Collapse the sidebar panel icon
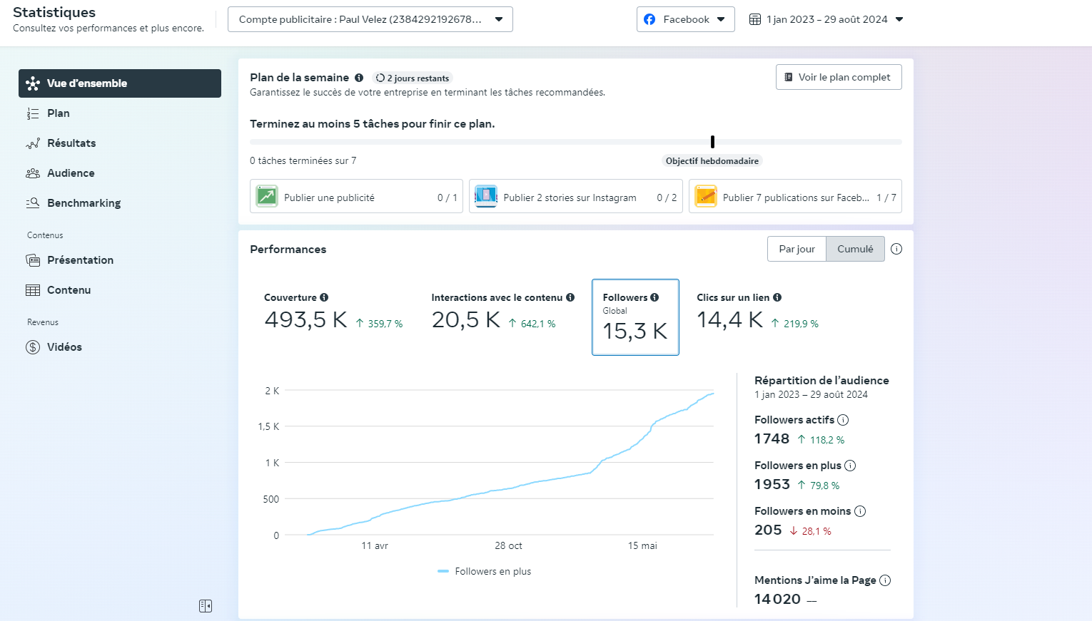1092x621 pixels. (206, 606)
